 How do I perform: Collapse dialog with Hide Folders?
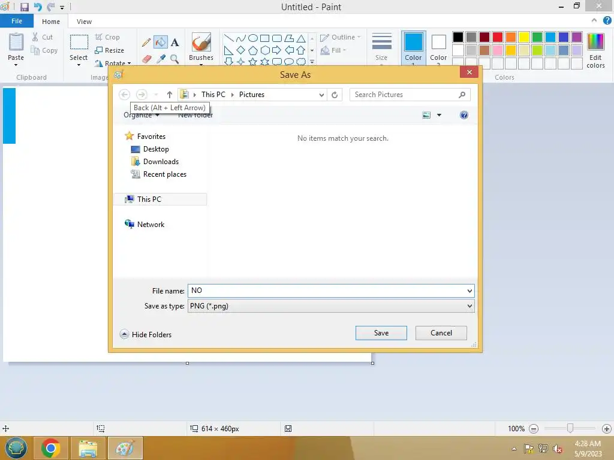(x=146, y=334)
